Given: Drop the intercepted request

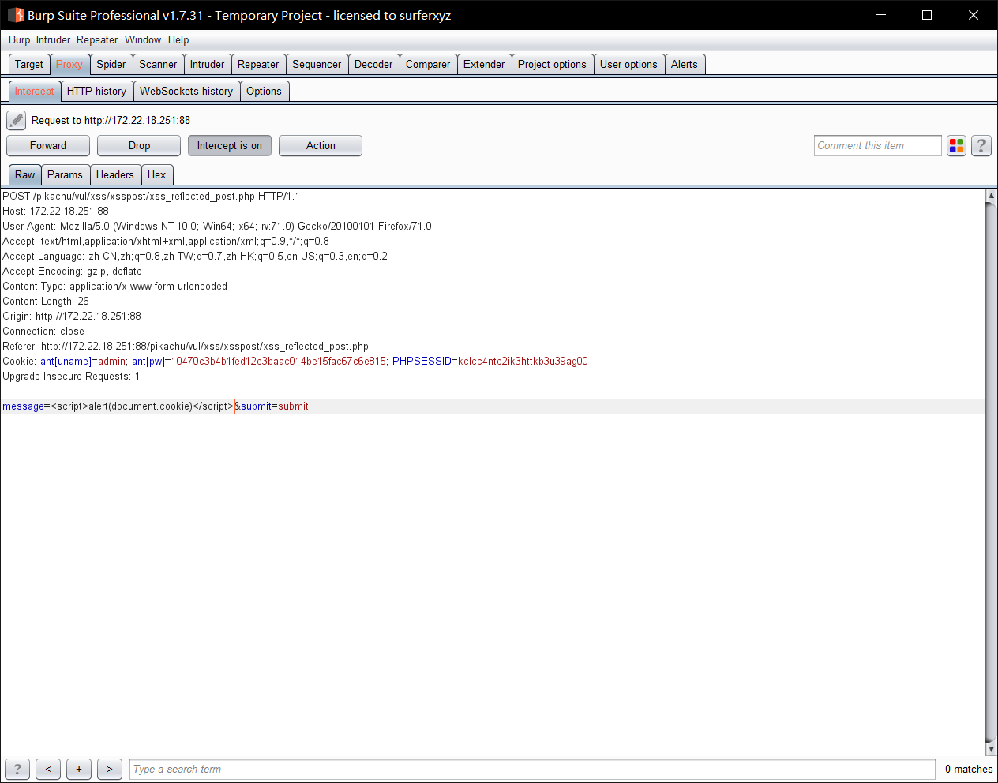Looking at the screenshot, I should (139, 145).
